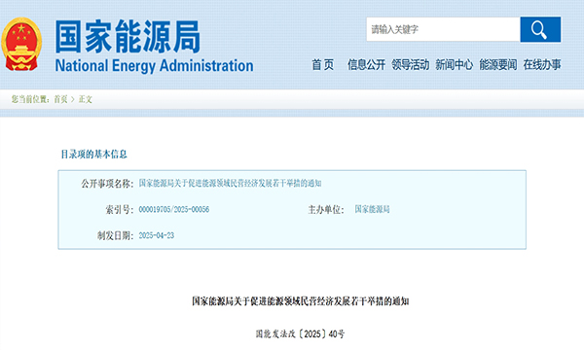
Task: Click the issue date 2025-04-23
Action: pyautogui.click(x=157, y=235)
